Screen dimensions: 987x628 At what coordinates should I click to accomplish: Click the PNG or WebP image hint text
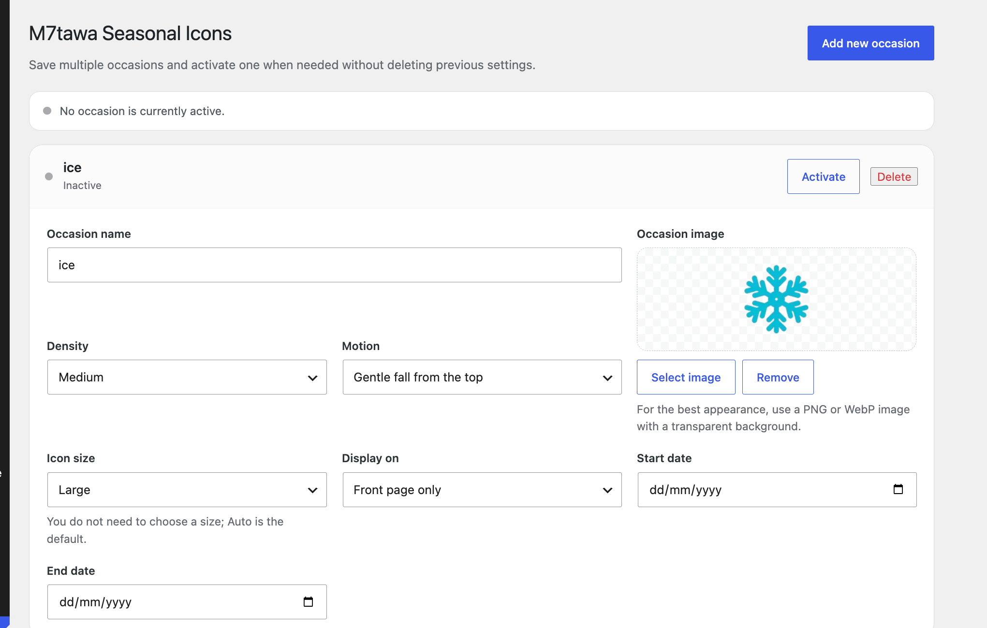click(773, 418)
